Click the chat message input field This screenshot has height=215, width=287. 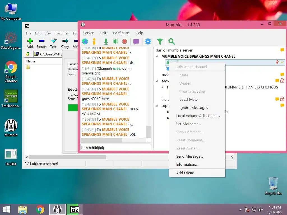[x=116, y=147]
